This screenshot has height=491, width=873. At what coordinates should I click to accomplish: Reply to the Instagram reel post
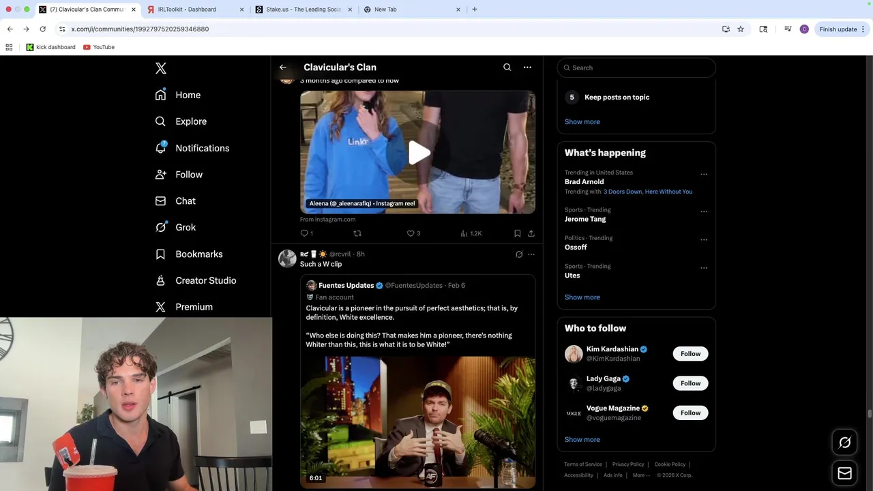point(307,233)
